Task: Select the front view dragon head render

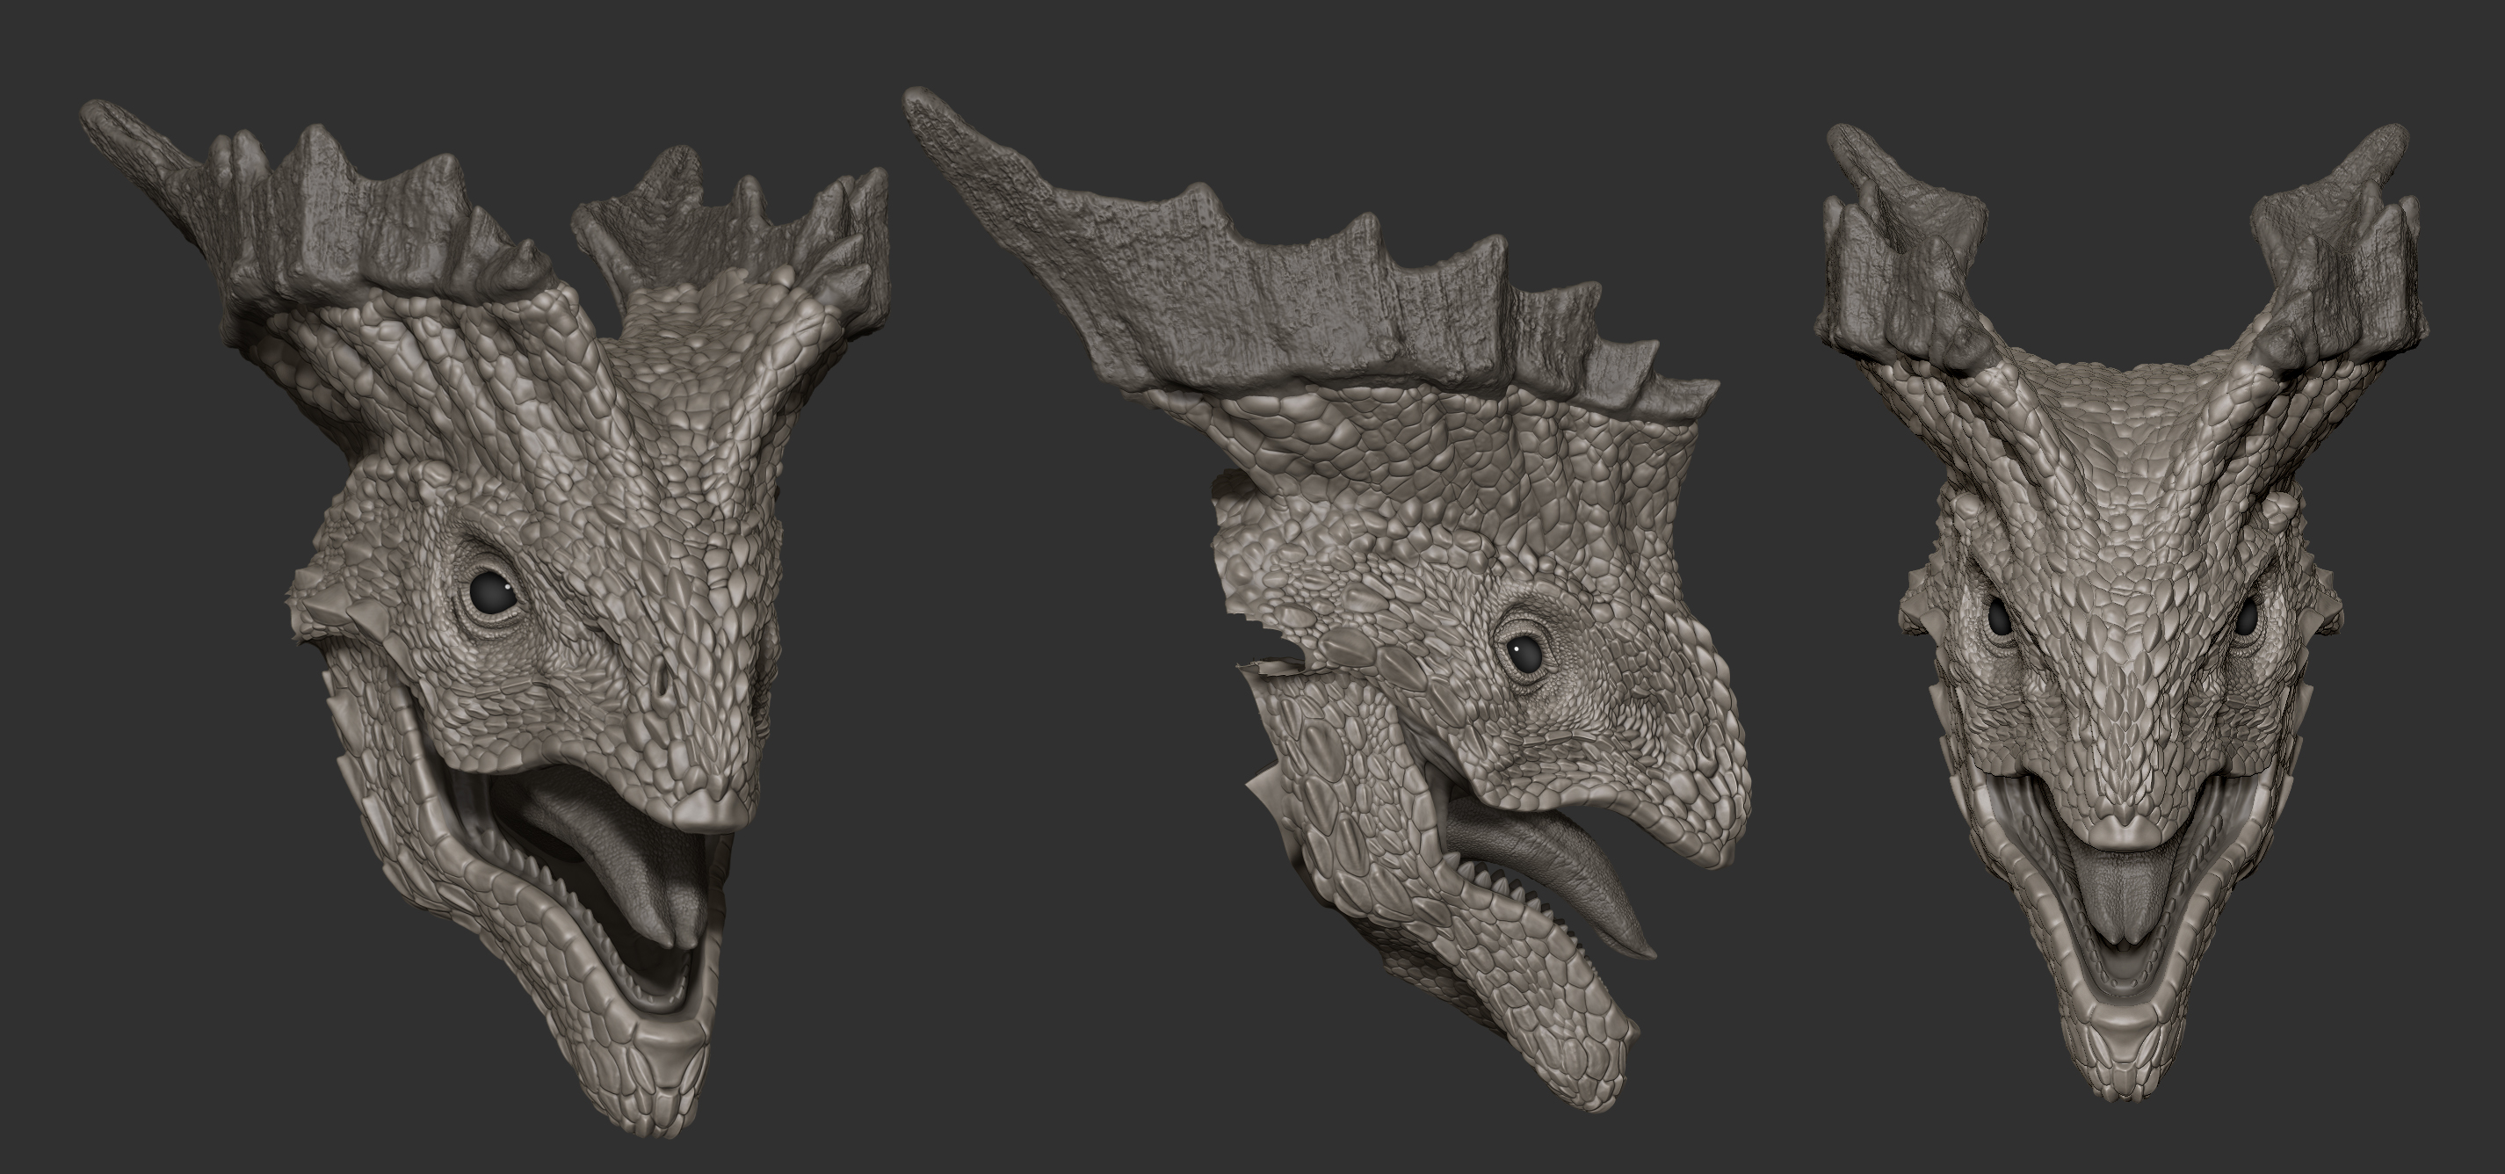Action: point(2120,612)
